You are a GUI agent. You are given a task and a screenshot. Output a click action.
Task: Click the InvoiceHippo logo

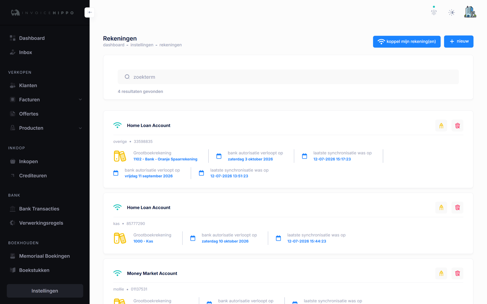tap(42, 13)
